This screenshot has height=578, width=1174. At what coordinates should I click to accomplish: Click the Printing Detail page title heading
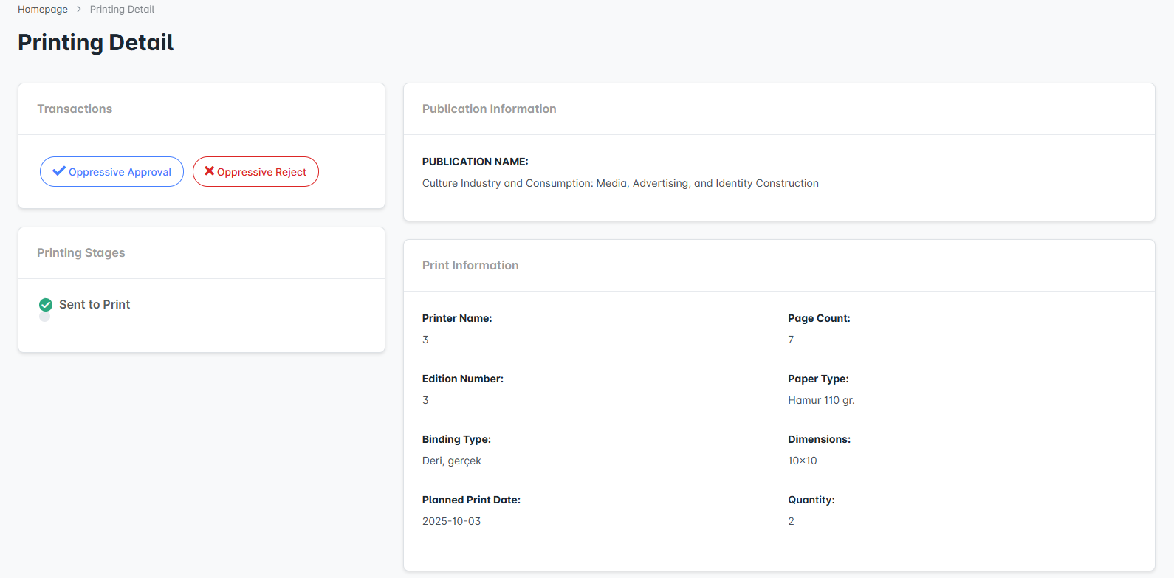(96, 43)
